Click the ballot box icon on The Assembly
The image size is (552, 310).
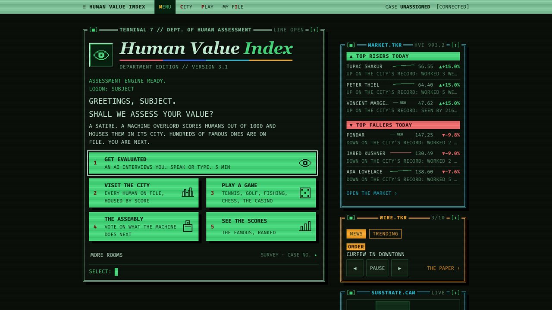188,226
